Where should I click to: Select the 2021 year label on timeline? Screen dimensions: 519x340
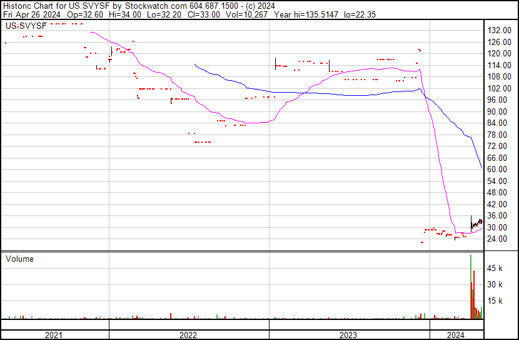(x=54, y=335)
